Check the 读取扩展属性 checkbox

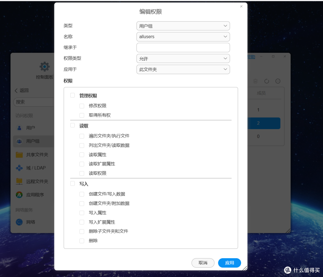82,164
